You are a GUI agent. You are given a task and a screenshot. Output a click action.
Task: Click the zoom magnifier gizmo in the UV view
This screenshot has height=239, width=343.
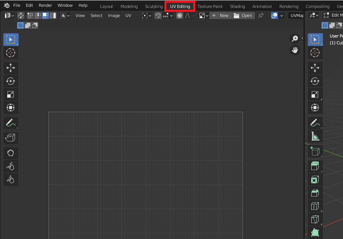click(295, 39)
